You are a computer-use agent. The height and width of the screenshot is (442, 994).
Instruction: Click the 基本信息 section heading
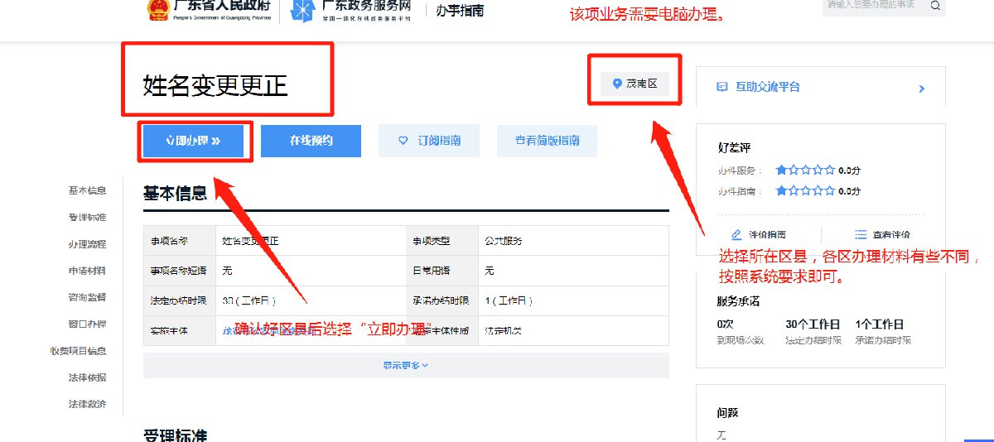[x=175, y=194]
